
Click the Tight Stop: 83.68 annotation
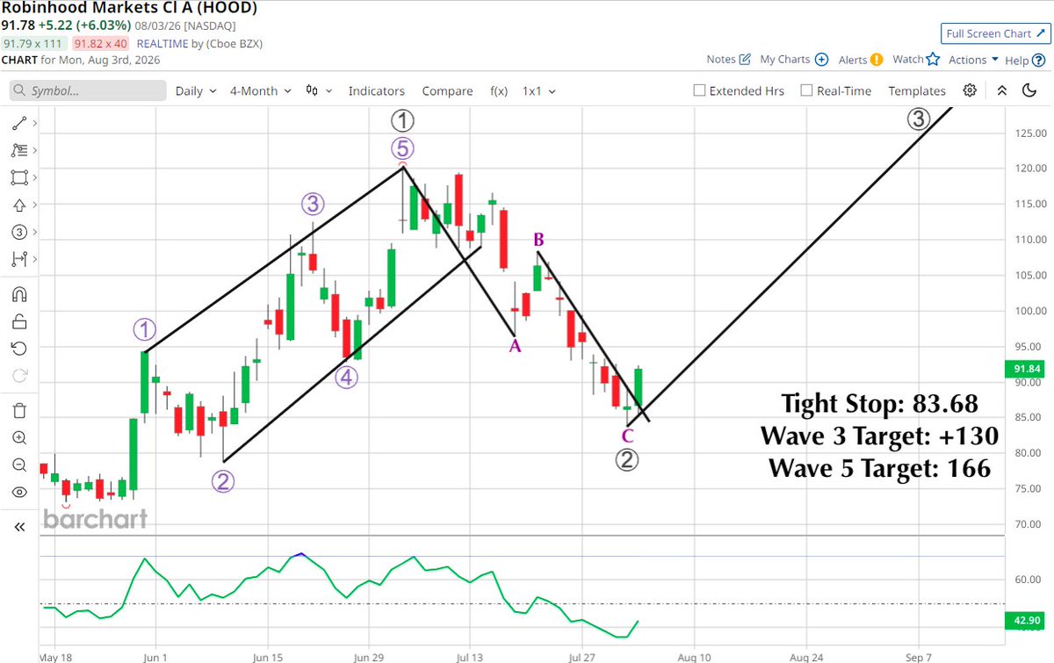[879, 405]
